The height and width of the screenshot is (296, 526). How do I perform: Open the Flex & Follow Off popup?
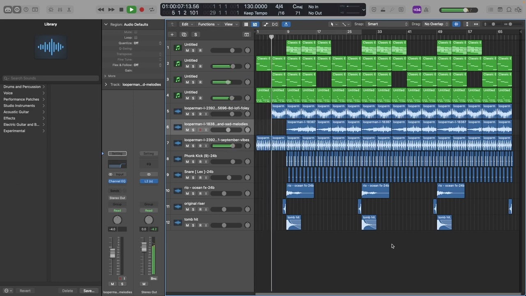[147, 65]
